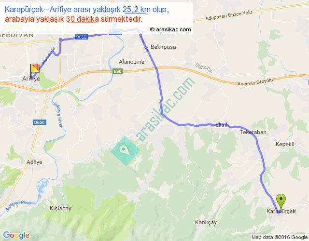The width and height of the screenshot is (309, 241).
Task: Click the Map data ©2016 Google attribution
Action: coord(280,237)
